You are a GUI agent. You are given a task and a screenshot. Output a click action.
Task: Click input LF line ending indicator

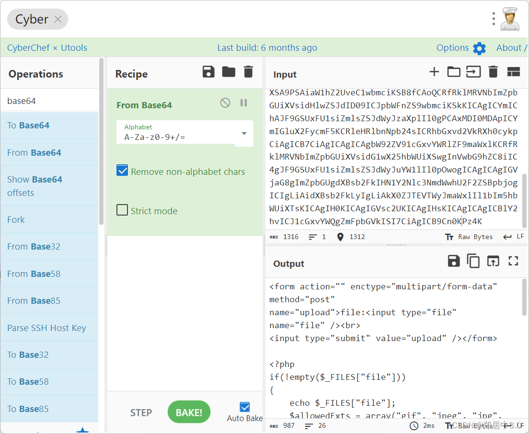514,237
